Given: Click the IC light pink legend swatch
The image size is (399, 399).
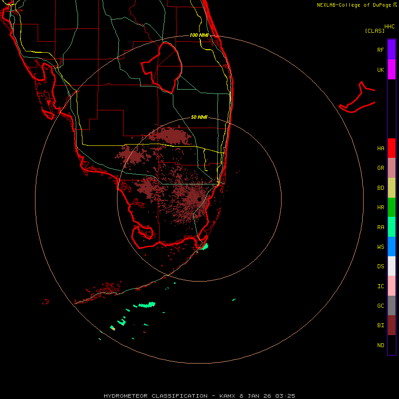Looking at the screenshot, I should (x=391, y=286).
